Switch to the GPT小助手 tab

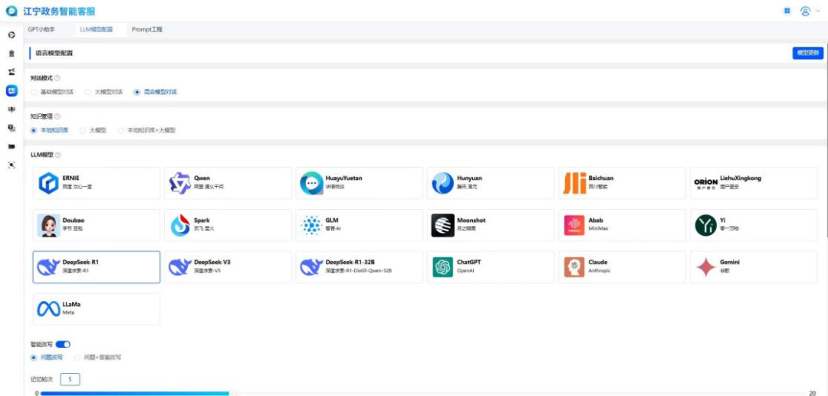[41, 29]
